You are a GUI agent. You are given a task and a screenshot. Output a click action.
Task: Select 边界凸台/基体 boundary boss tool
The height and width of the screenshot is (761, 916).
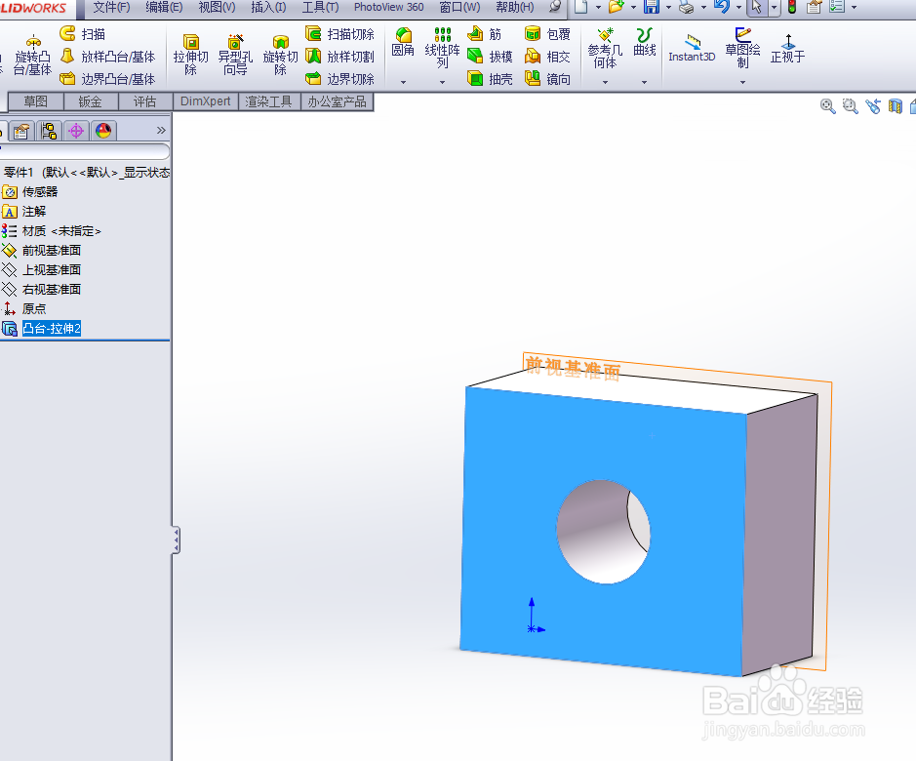click(107, 79)
